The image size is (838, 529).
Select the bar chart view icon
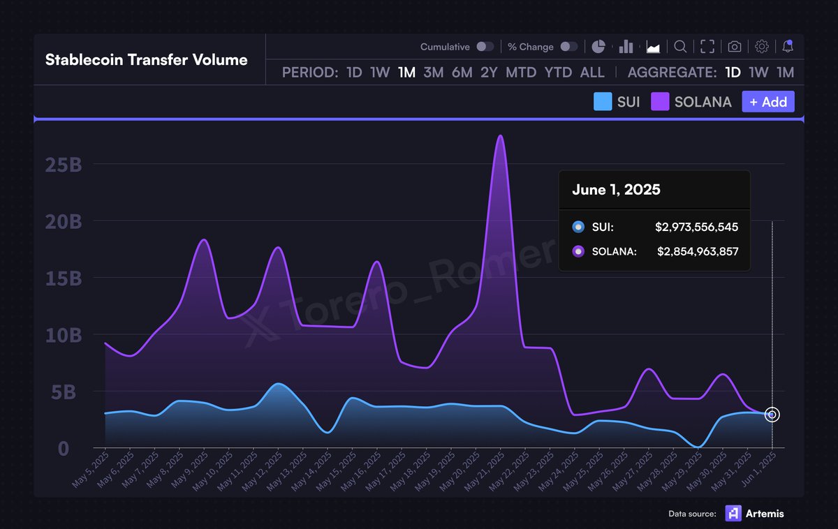click(x=626, y=46)
